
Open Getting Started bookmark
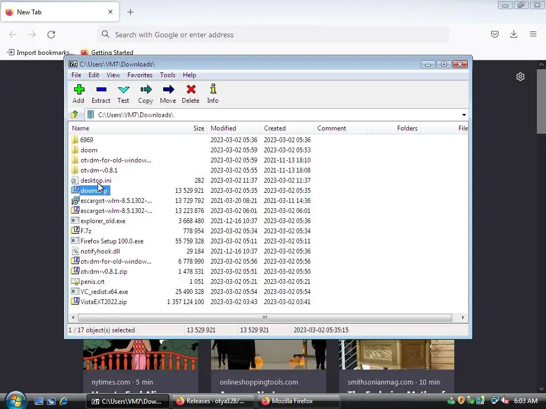pyautogui.click(x=107, y=53)
